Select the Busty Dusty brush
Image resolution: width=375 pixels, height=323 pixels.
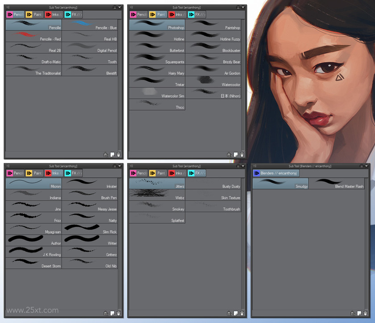click(x=213, y=184)
